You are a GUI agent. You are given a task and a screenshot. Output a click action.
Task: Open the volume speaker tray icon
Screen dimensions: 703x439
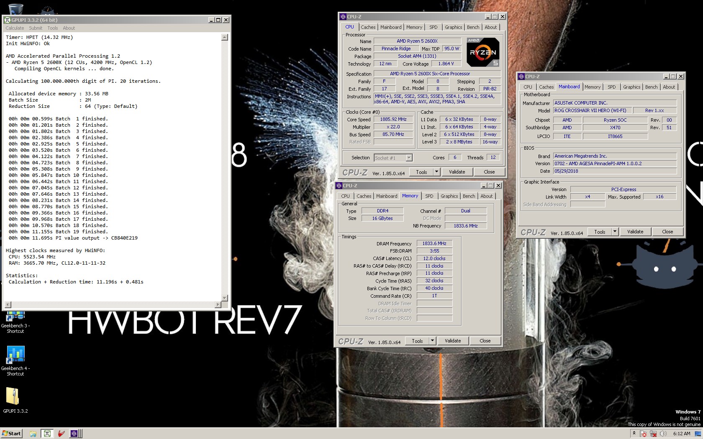point(663,434)
